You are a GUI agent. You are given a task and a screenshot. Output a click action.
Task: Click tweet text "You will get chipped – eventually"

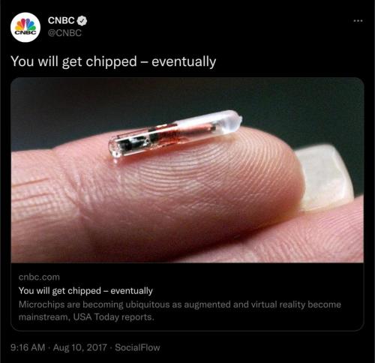pyautogui.click(x=113, y=61)
